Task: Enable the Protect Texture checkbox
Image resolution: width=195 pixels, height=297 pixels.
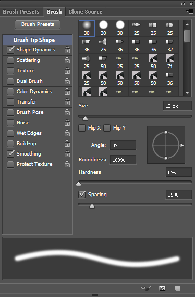Action: point(10,164)
